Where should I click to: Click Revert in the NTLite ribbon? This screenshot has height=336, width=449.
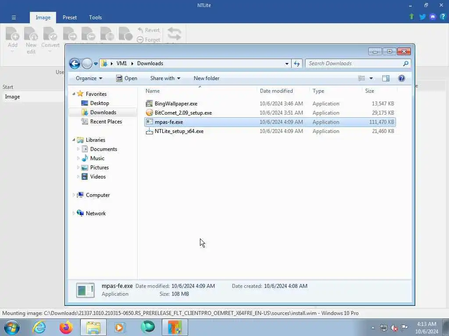148,30
